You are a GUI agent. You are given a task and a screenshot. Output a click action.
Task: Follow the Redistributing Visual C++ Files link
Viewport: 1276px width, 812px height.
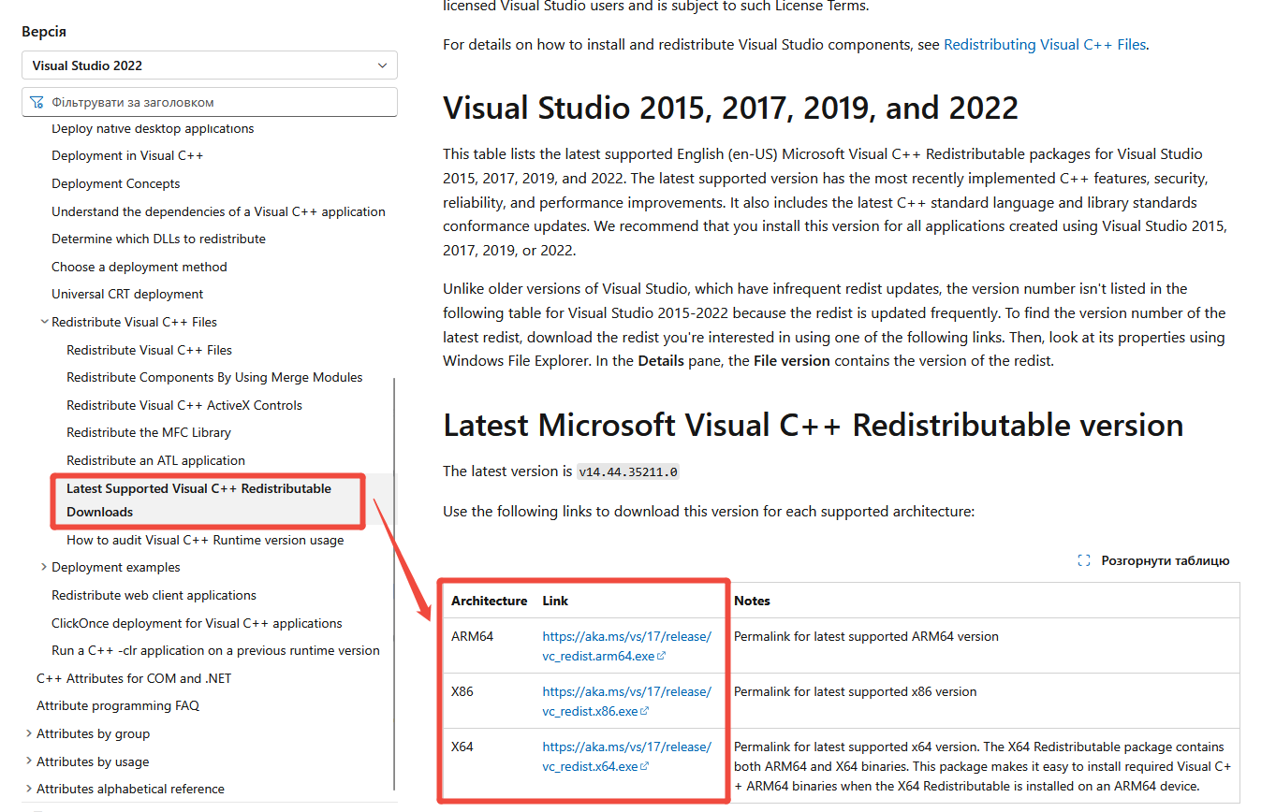1045,44
